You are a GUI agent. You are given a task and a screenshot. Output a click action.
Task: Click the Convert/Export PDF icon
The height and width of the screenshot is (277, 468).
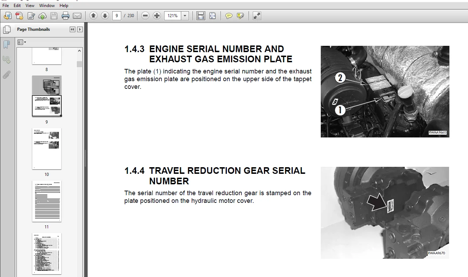pyautogui.click(x=19, y=16)
